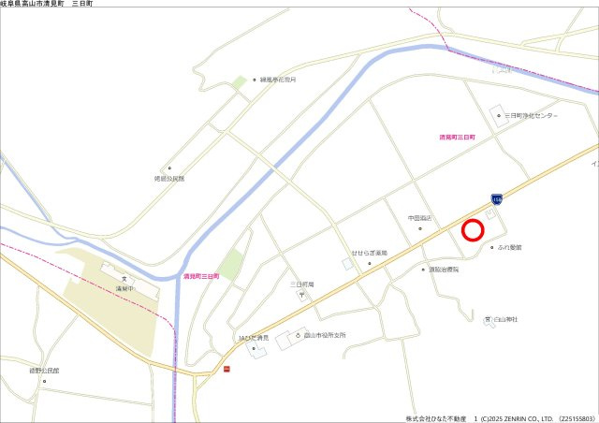Image resolution: width=599 pixels, height=423 pixels.
Task: Click the red circle location marker
Action: 473,230
